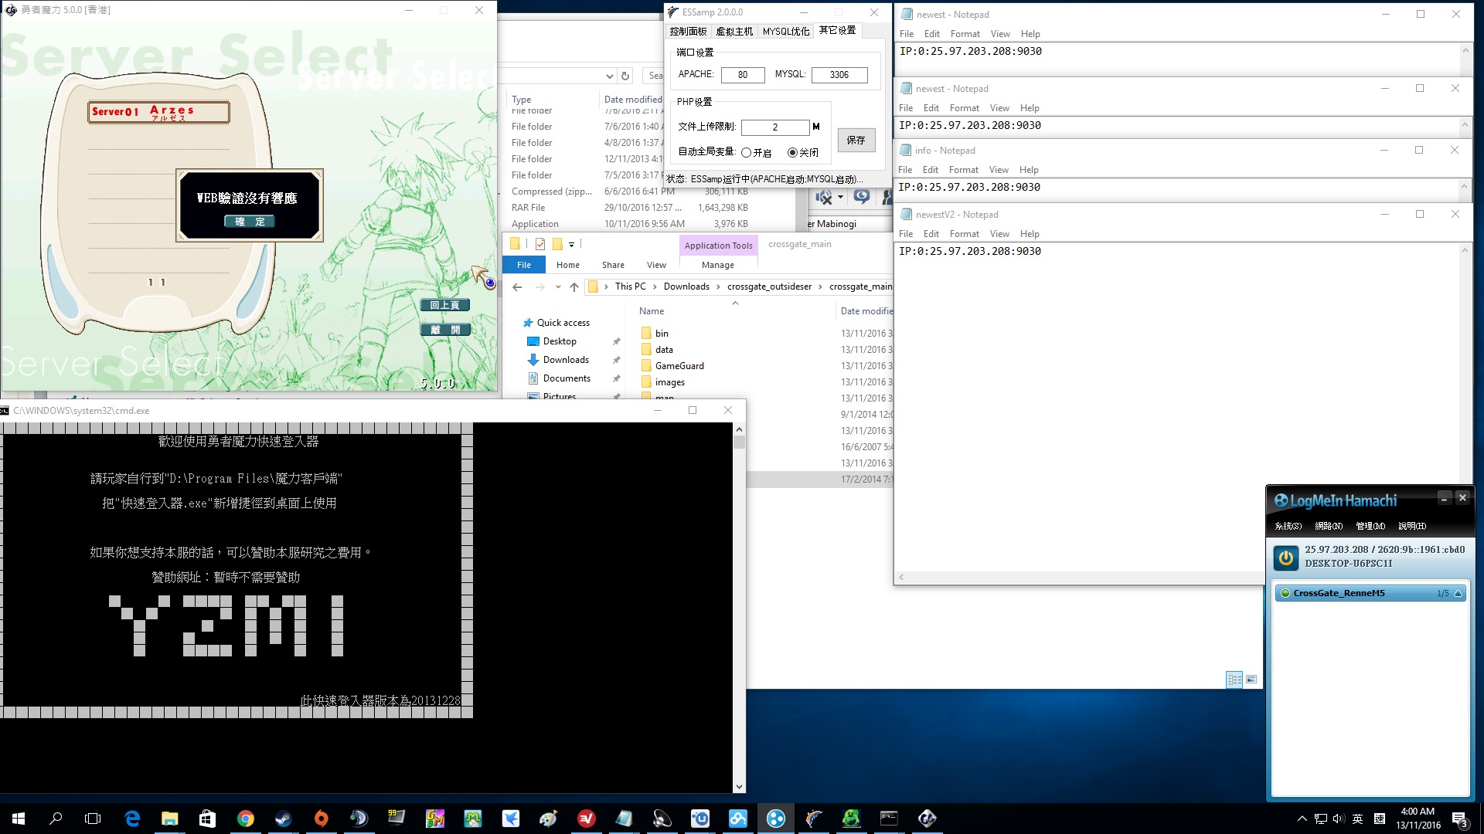1484x834 pixels.
Task: Select the 开启 radio button in ESSamp
Action: pyautogui.click(x=746, y=153)
